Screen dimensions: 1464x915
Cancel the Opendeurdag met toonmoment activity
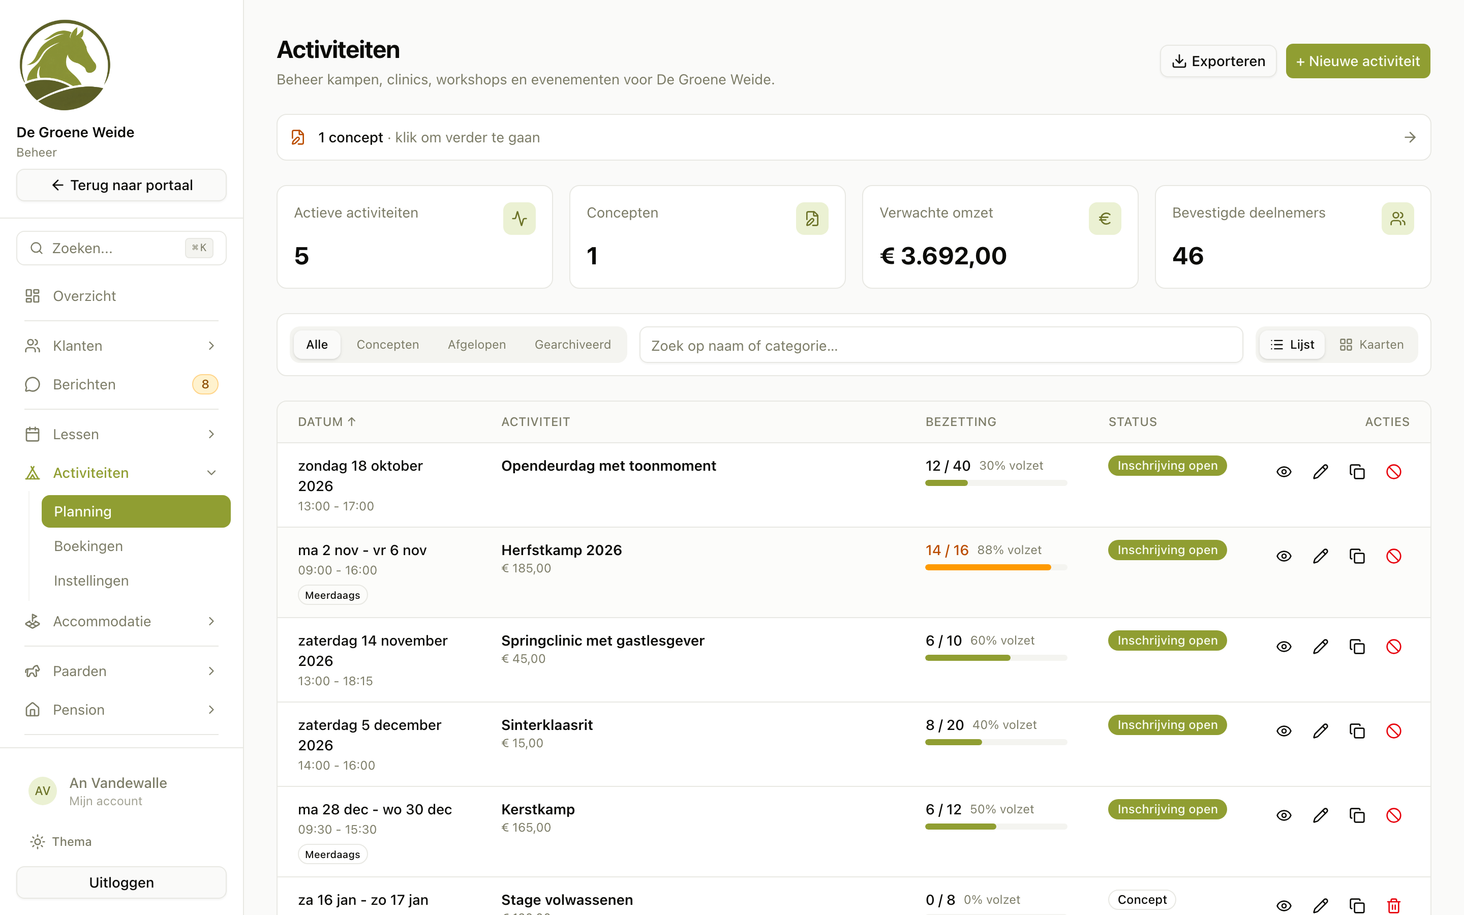1394,472
